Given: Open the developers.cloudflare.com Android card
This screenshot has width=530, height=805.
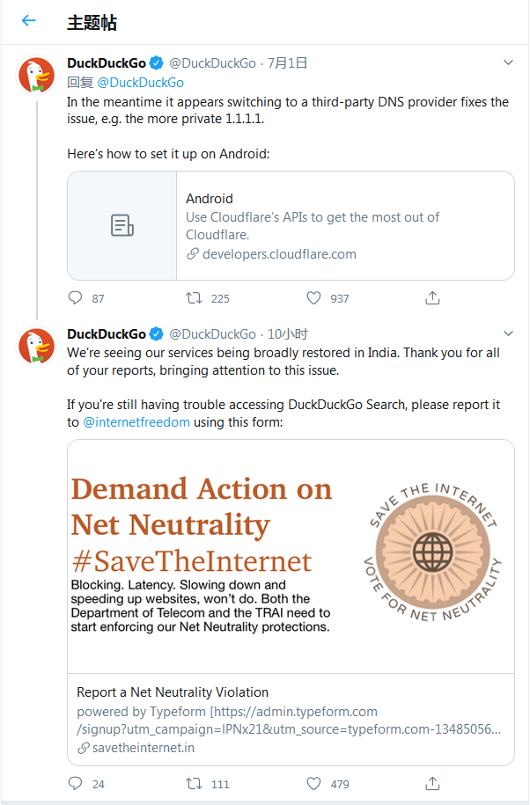Looking at the screenshot, I should coord(291,225).
